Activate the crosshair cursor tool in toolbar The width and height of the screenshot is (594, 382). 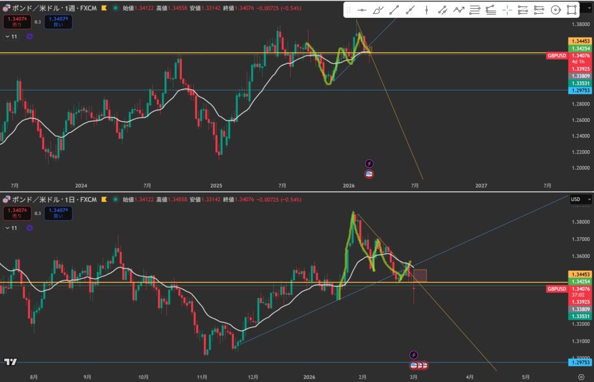507,10
